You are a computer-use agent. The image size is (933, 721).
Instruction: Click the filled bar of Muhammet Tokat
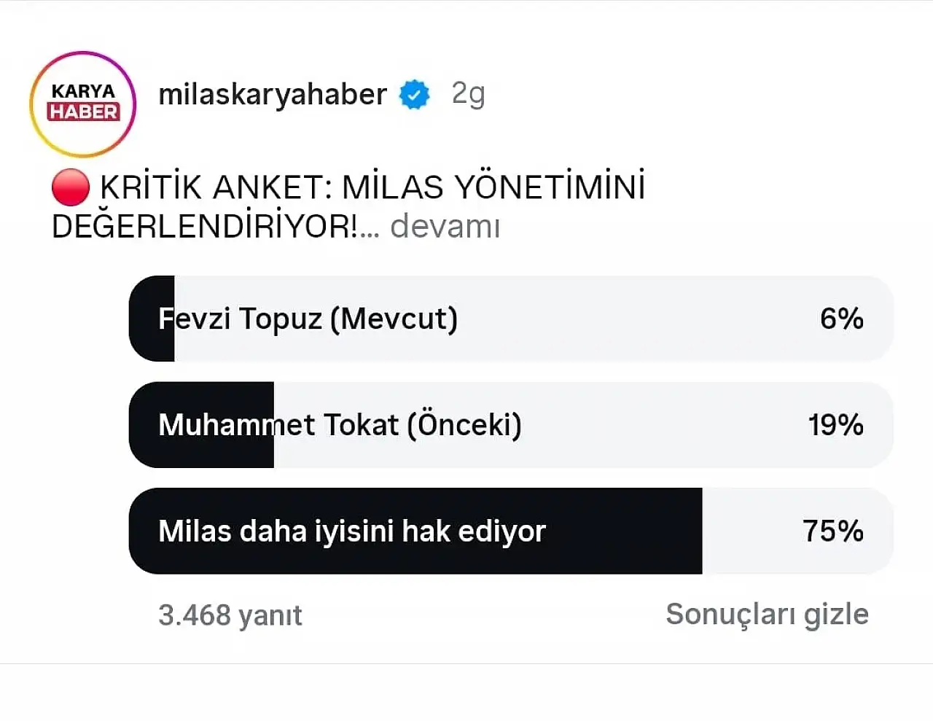200,425
